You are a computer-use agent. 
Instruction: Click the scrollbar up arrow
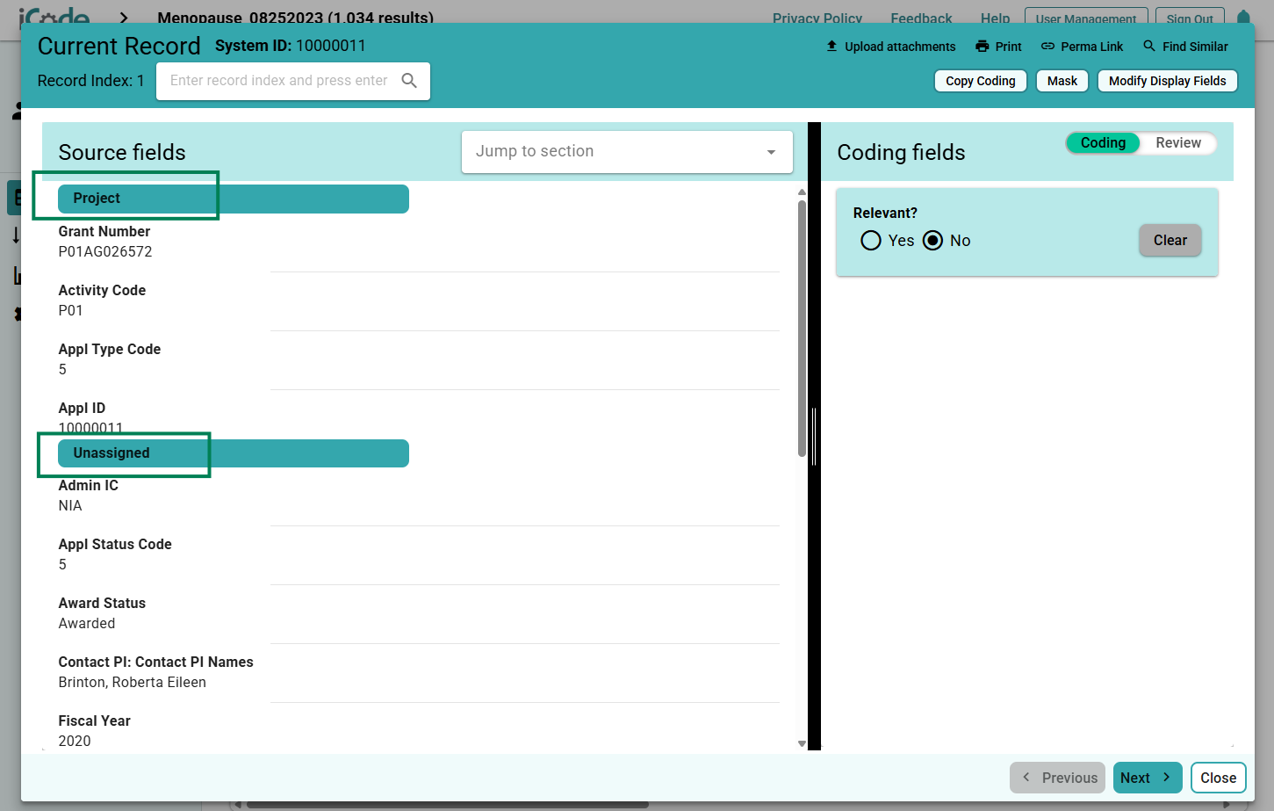[x=802, y=192]
